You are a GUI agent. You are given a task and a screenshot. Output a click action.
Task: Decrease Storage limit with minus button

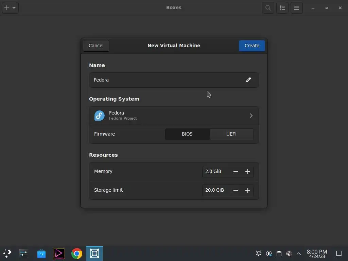236,190
